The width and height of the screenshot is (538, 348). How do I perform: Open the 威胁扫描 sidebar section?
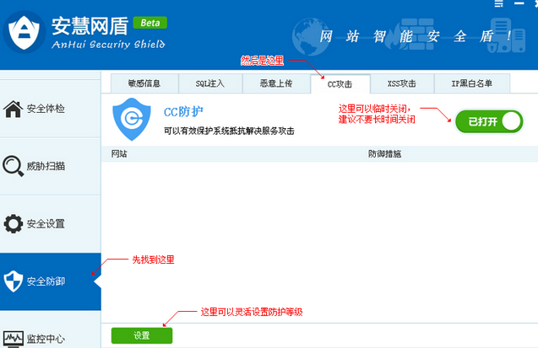coord(51,166)
